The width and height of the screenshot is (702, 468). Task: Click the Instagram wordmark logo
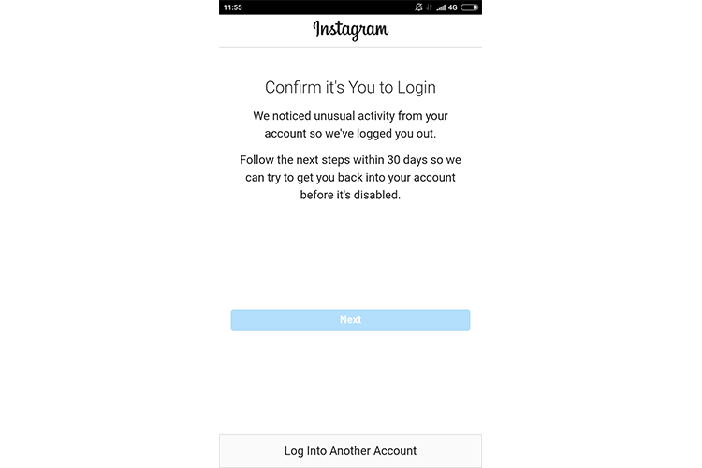[351, 30]
